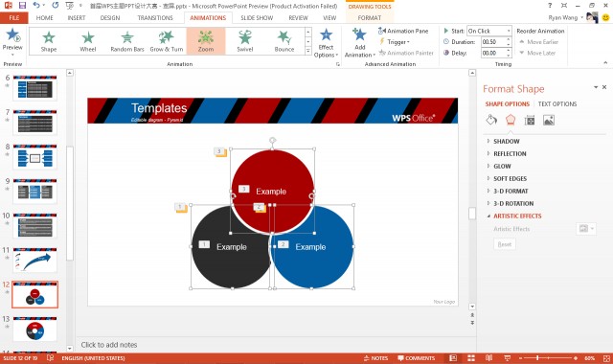Expand the 3-D Rotation section
Image resolution: width=613 pixels, height=364 pixels.
pyautogui.click(x=513, y=203)
